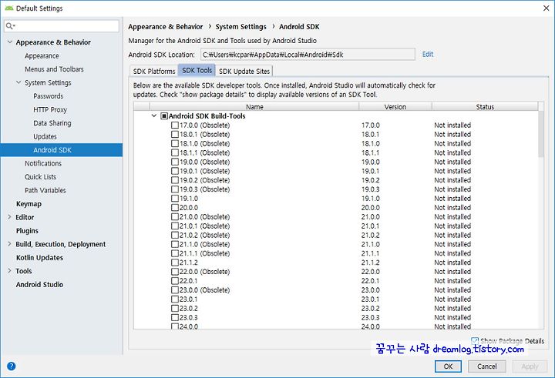555x378 pixels.
Task: Toggle Android SDK Build-Tools group checkbox
Action: pyautogui.click(x=164, y=116)
